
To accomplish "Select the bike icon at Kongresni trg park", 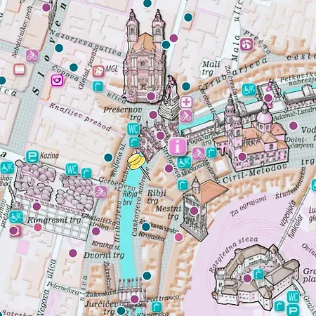I will click(101, 192).
